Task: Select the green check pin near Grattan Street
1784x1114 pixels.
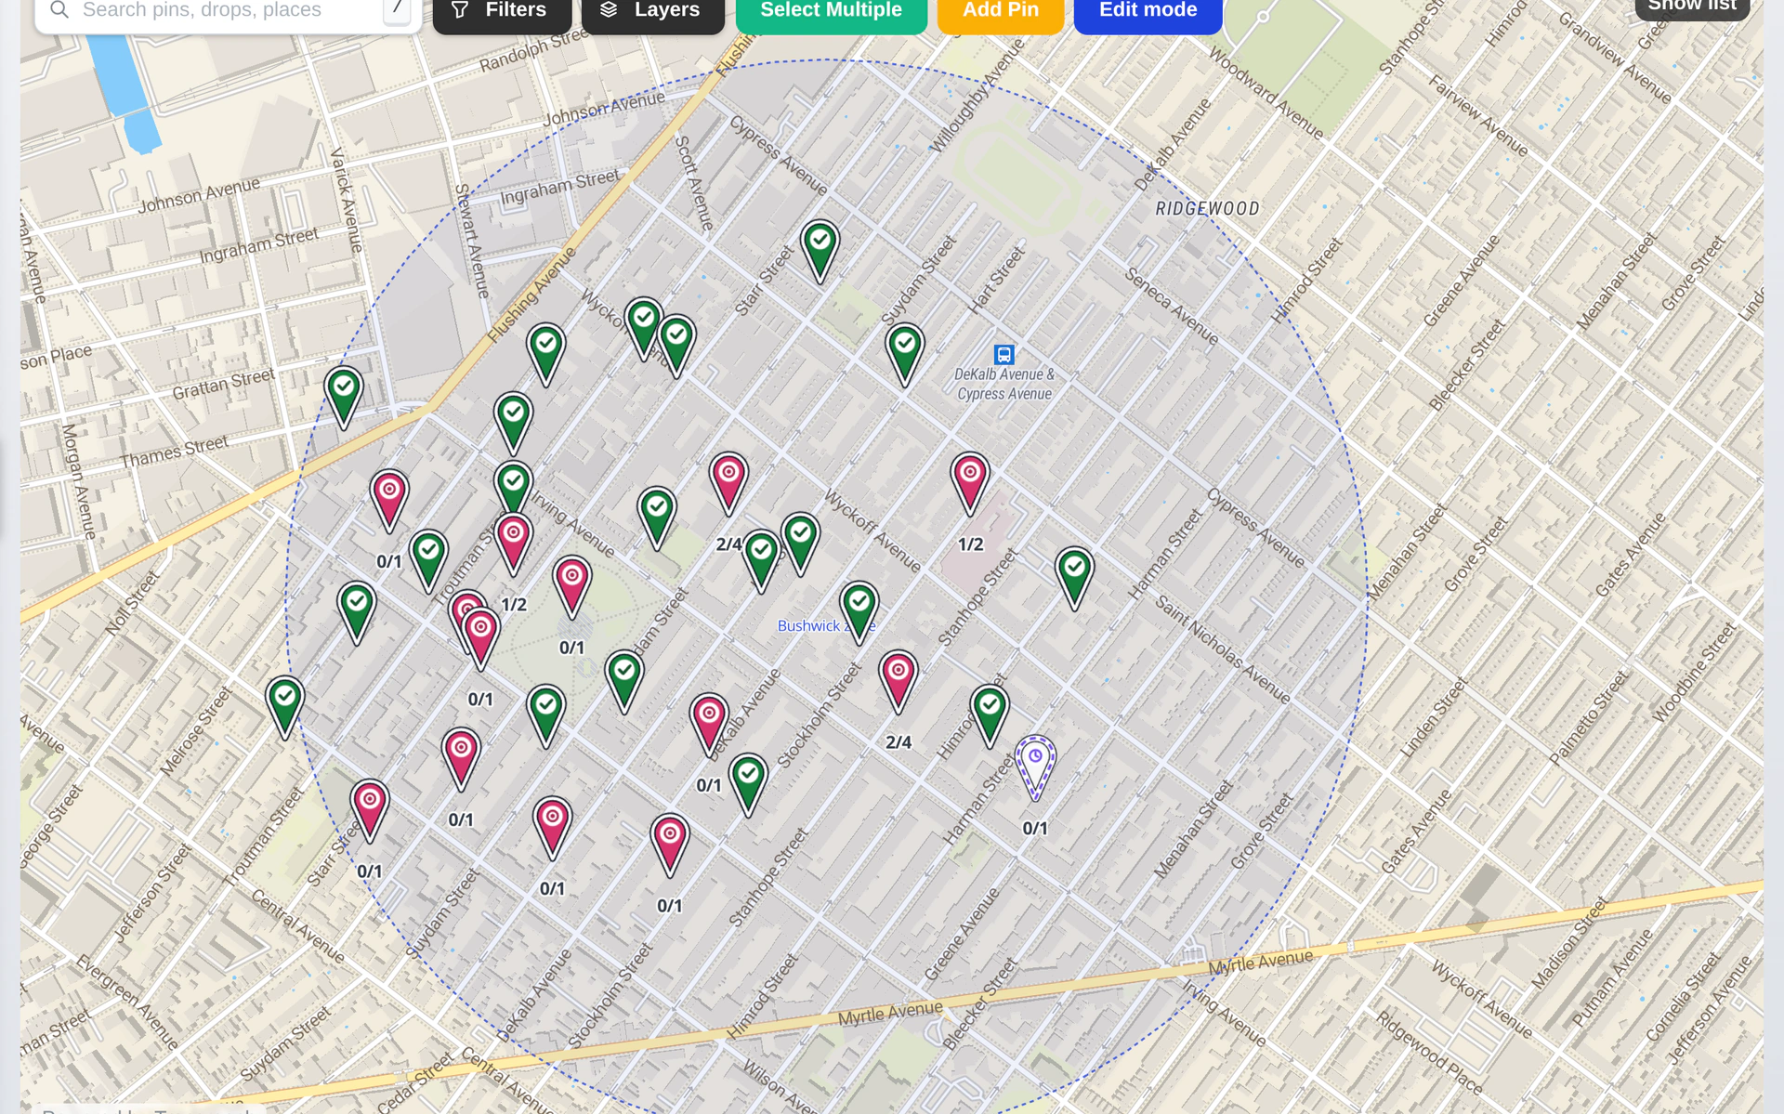Action: click(x=344, y=398)
